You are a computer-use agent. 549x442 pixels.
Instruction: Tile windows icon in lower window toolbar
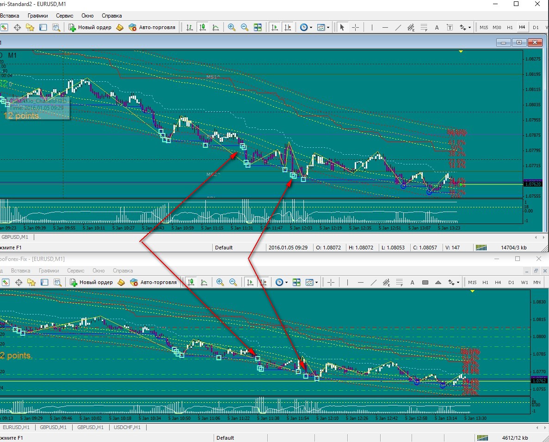tap(296, 282)
